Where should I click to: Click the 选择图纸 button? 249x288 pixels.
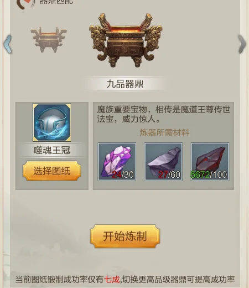point(52,171)
